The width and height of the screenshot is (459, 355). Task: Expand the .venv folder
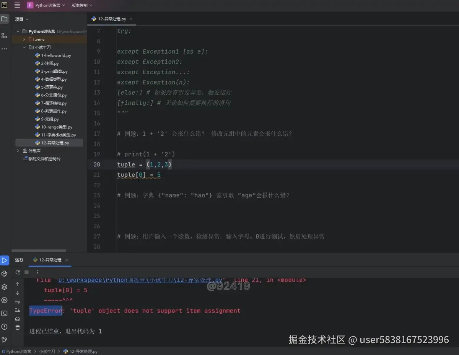[x=24, y=39]
